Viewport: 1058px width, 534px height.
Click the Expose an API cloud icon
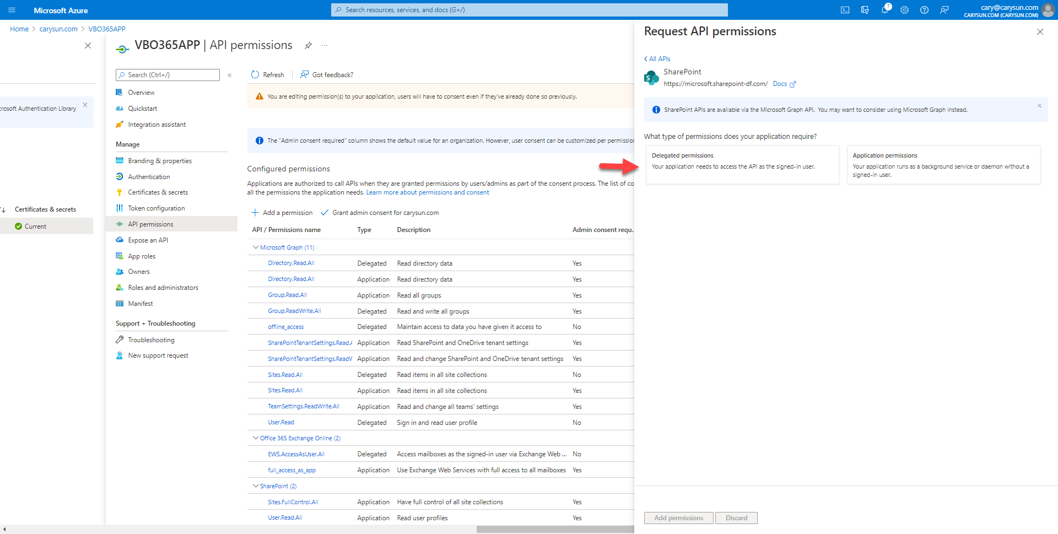click(x=119, y=240)
